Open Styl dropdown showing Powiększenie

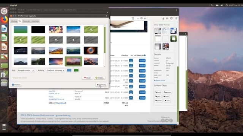tap(26, 70)
